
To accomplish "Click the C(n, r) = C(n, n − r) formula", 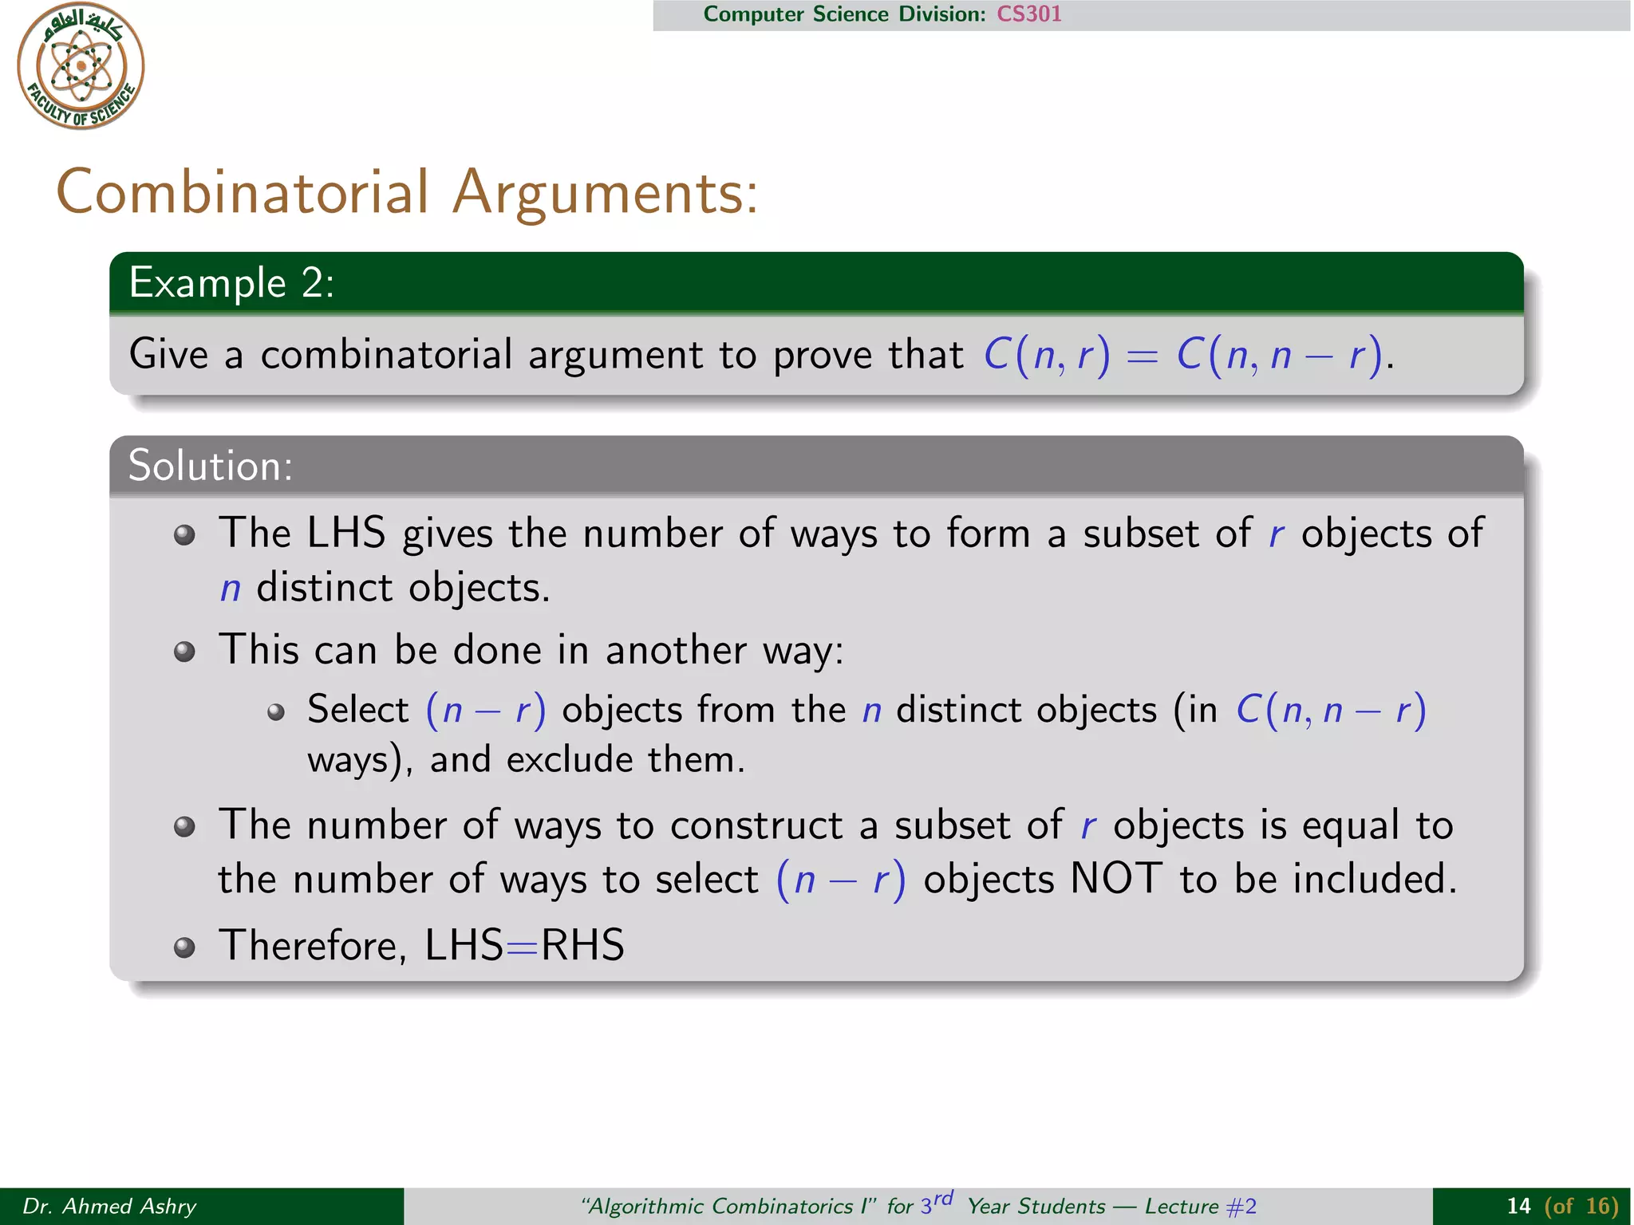I will tap(1184, 355).
